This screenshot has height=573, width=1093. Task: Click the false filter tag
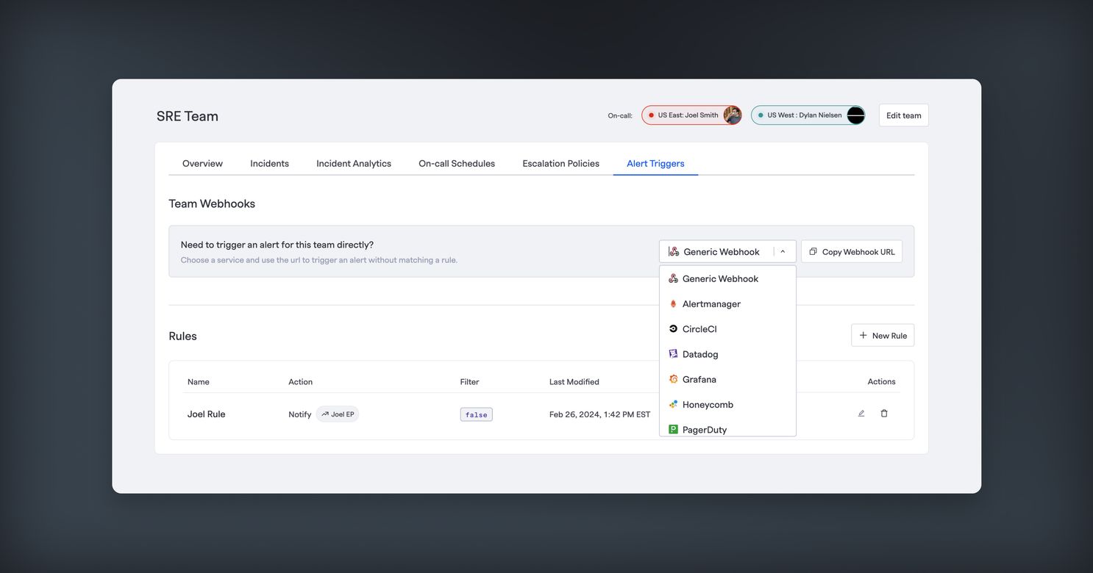click(476, 414)
